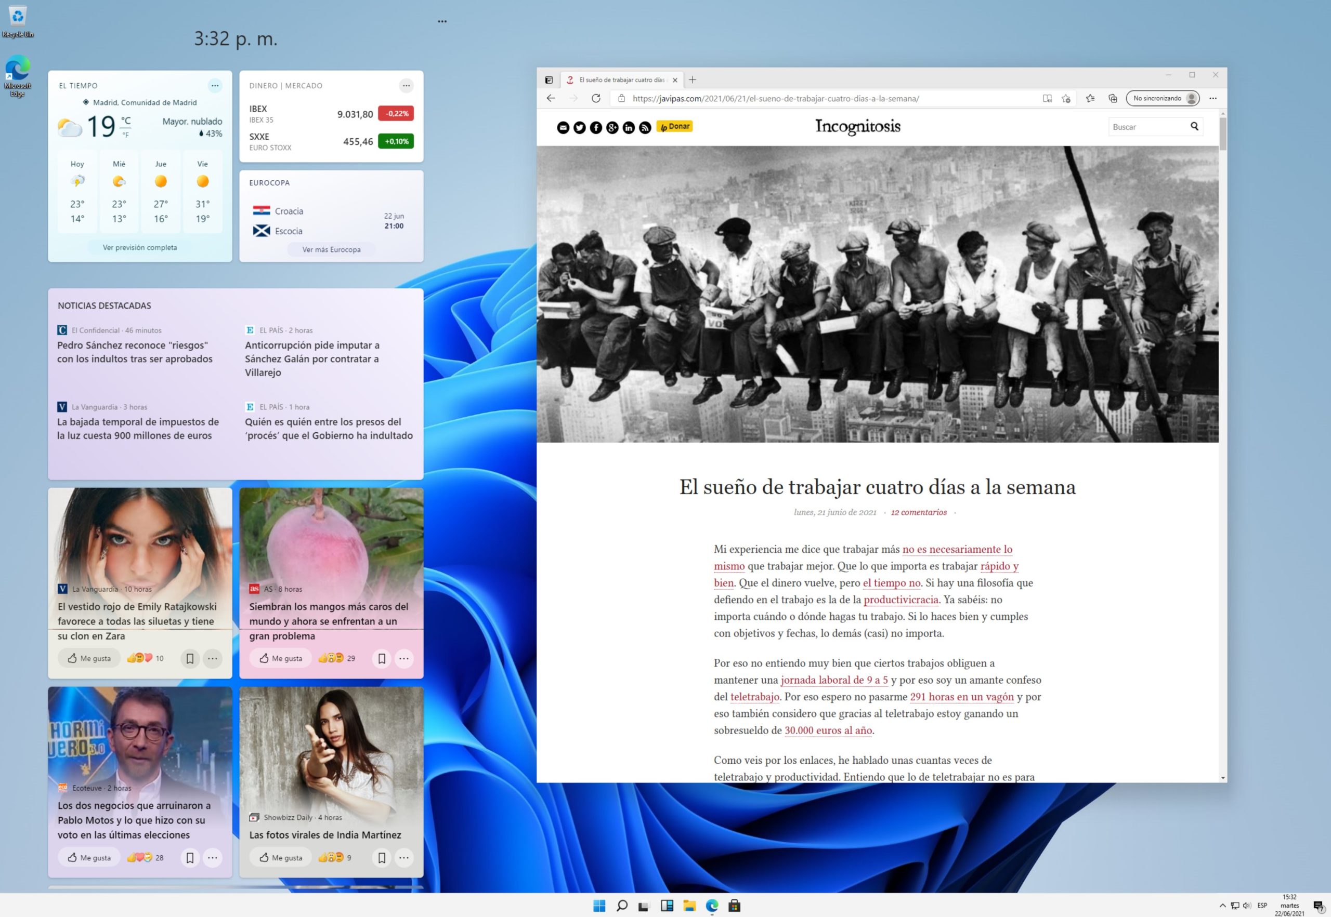This screenshot has width=1331, height=917.
Task: Click the browser refresh button
Action: click(x=596, y=98)
